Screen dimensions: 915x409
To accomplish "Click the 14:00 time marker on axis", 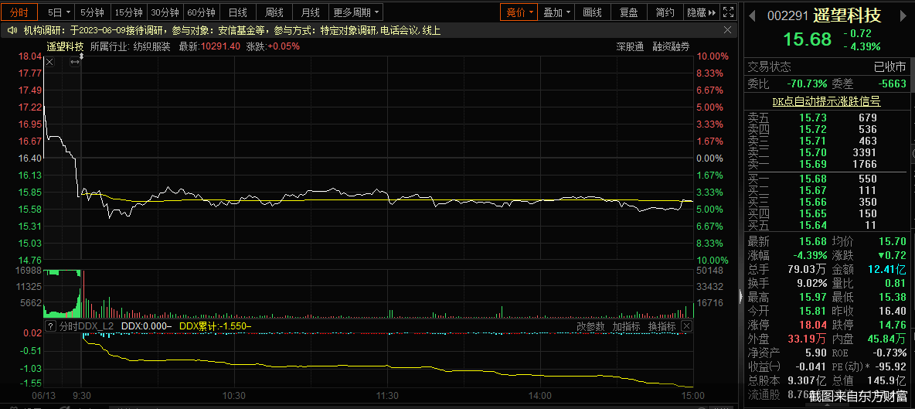I will click(x=540, y=396).
